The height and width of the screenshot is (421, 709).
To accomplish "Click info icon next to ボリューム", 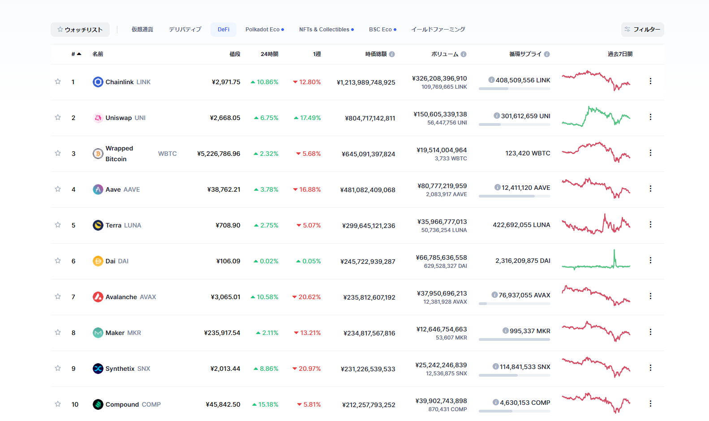I will [x=464, y=54].
